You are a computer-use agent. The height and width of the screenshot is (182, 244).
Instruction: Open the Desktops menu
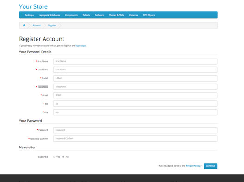tap(29, 15)
